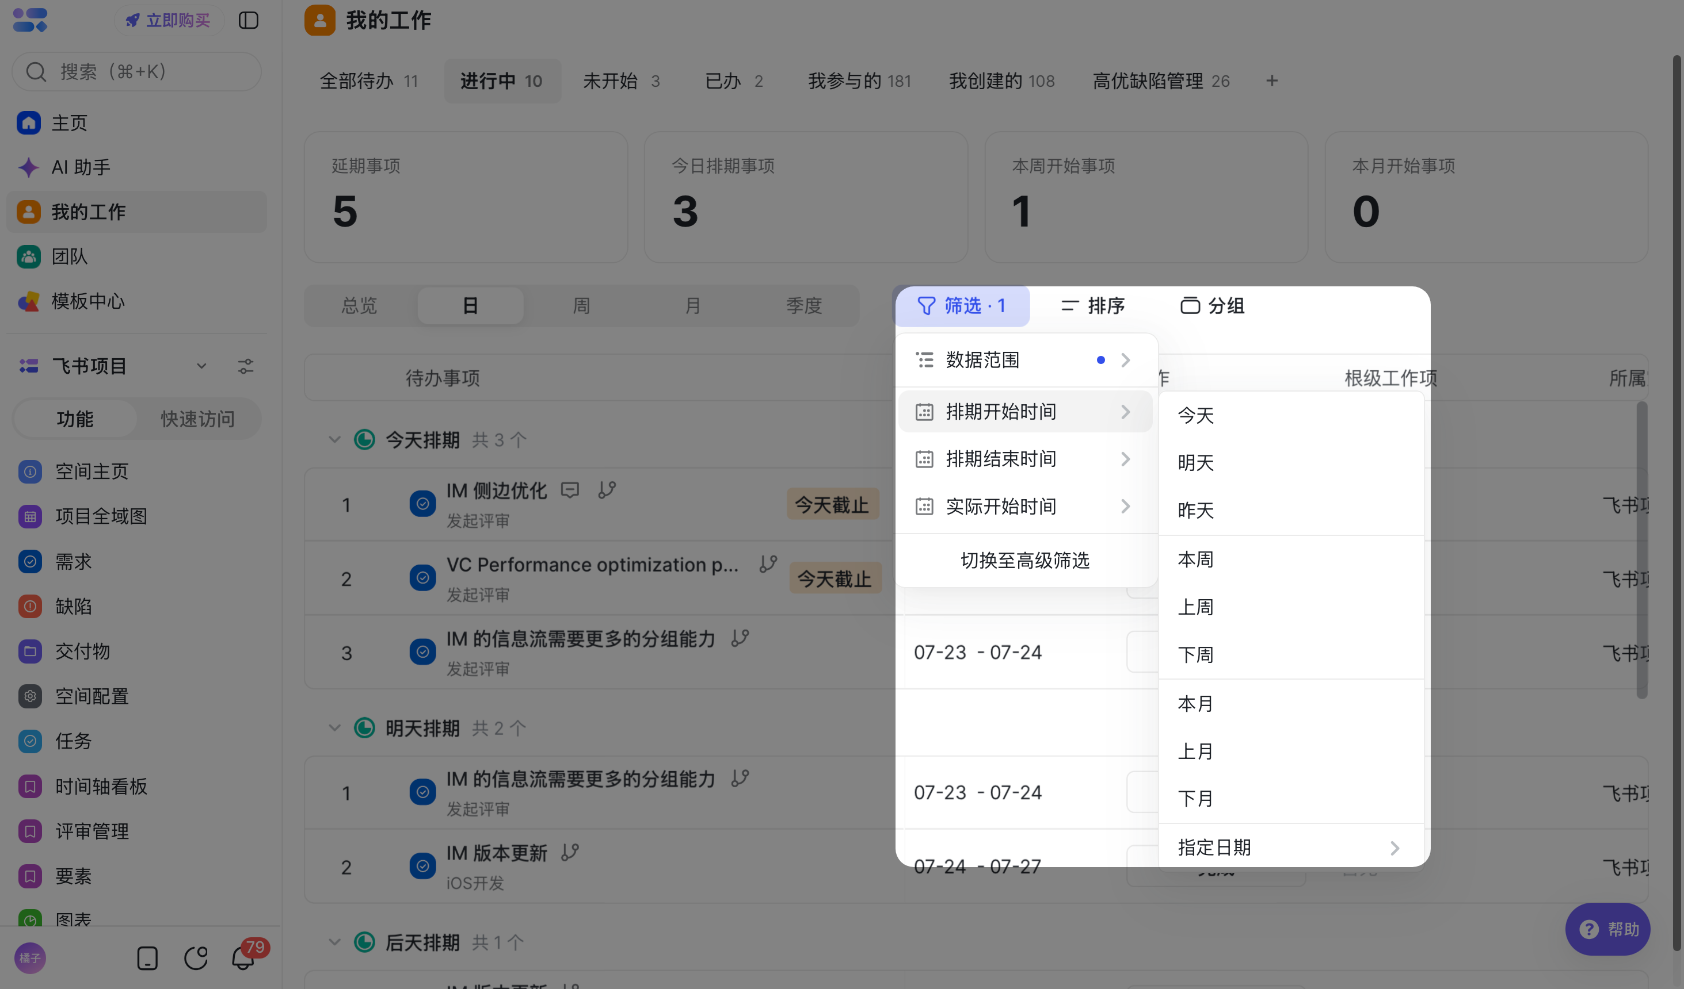
Task: Click the 延期事项 summary card
Action: [466, 197]
